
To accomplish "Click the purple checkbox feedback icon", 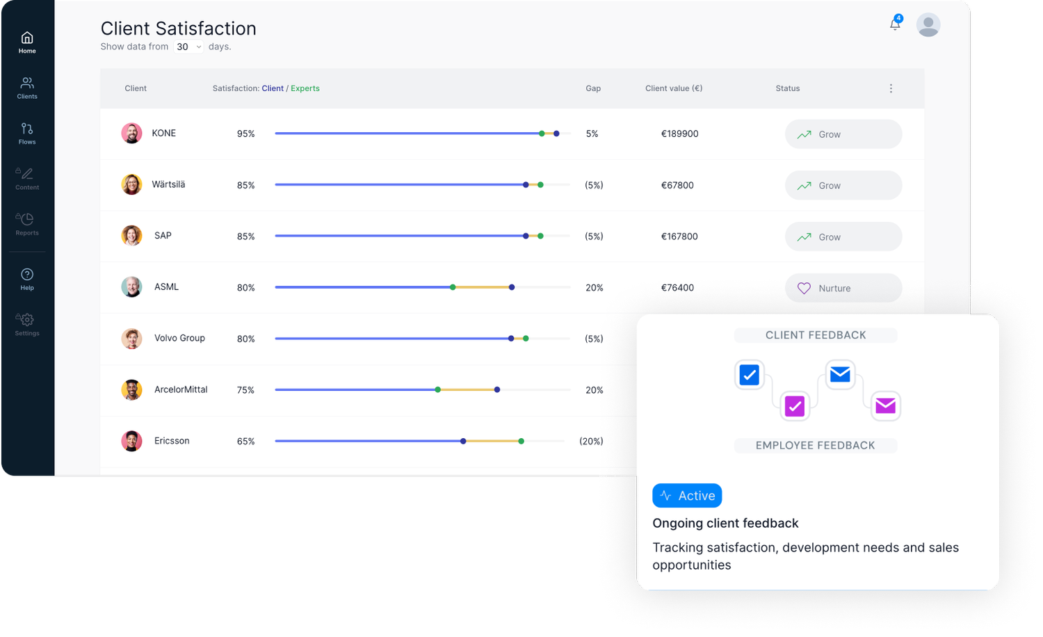I will click(x=795, y=406).
